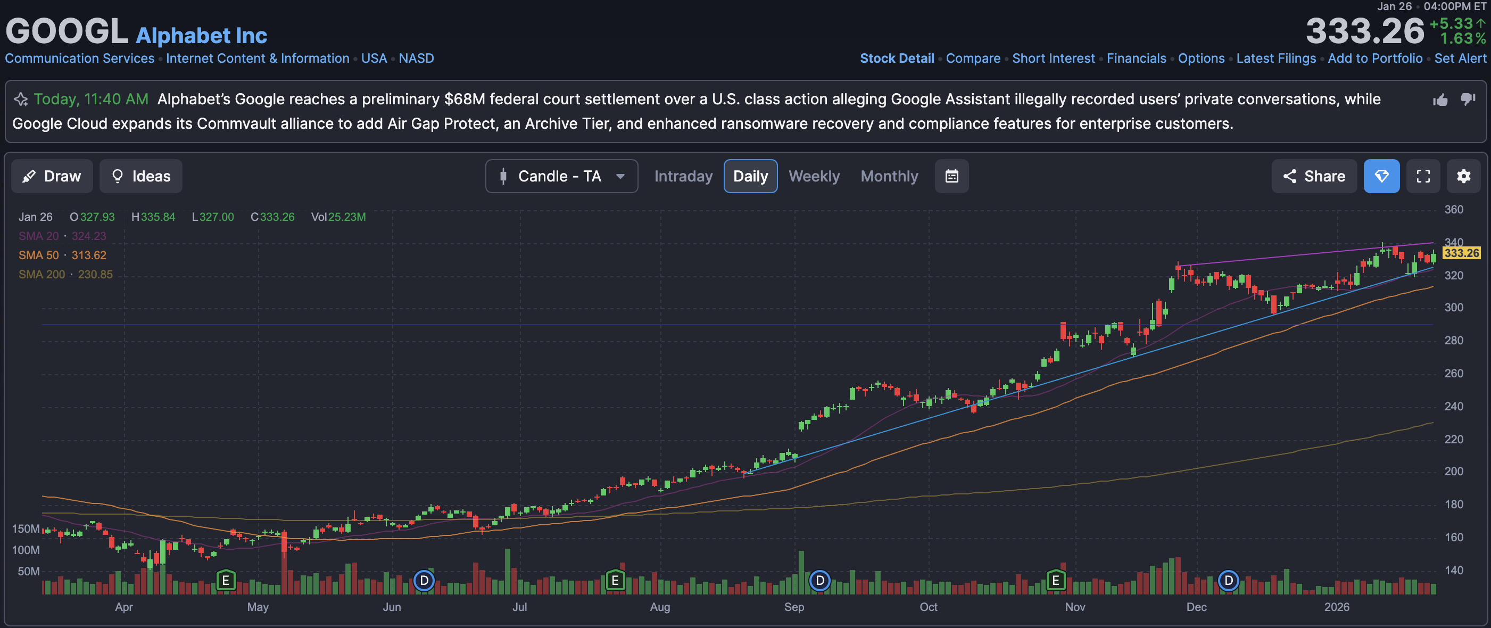This screenshot has height=628, width=1491.
Task: Open the calendar date range icon
Action: click(x=951, y=176)
